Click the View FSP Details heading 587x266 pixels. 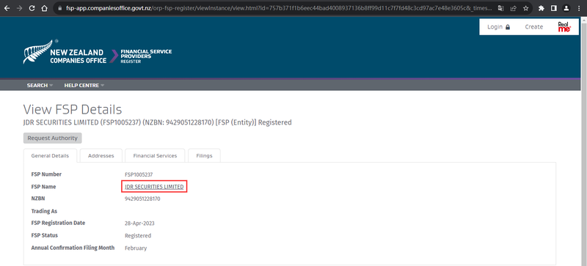pos(73,110)
